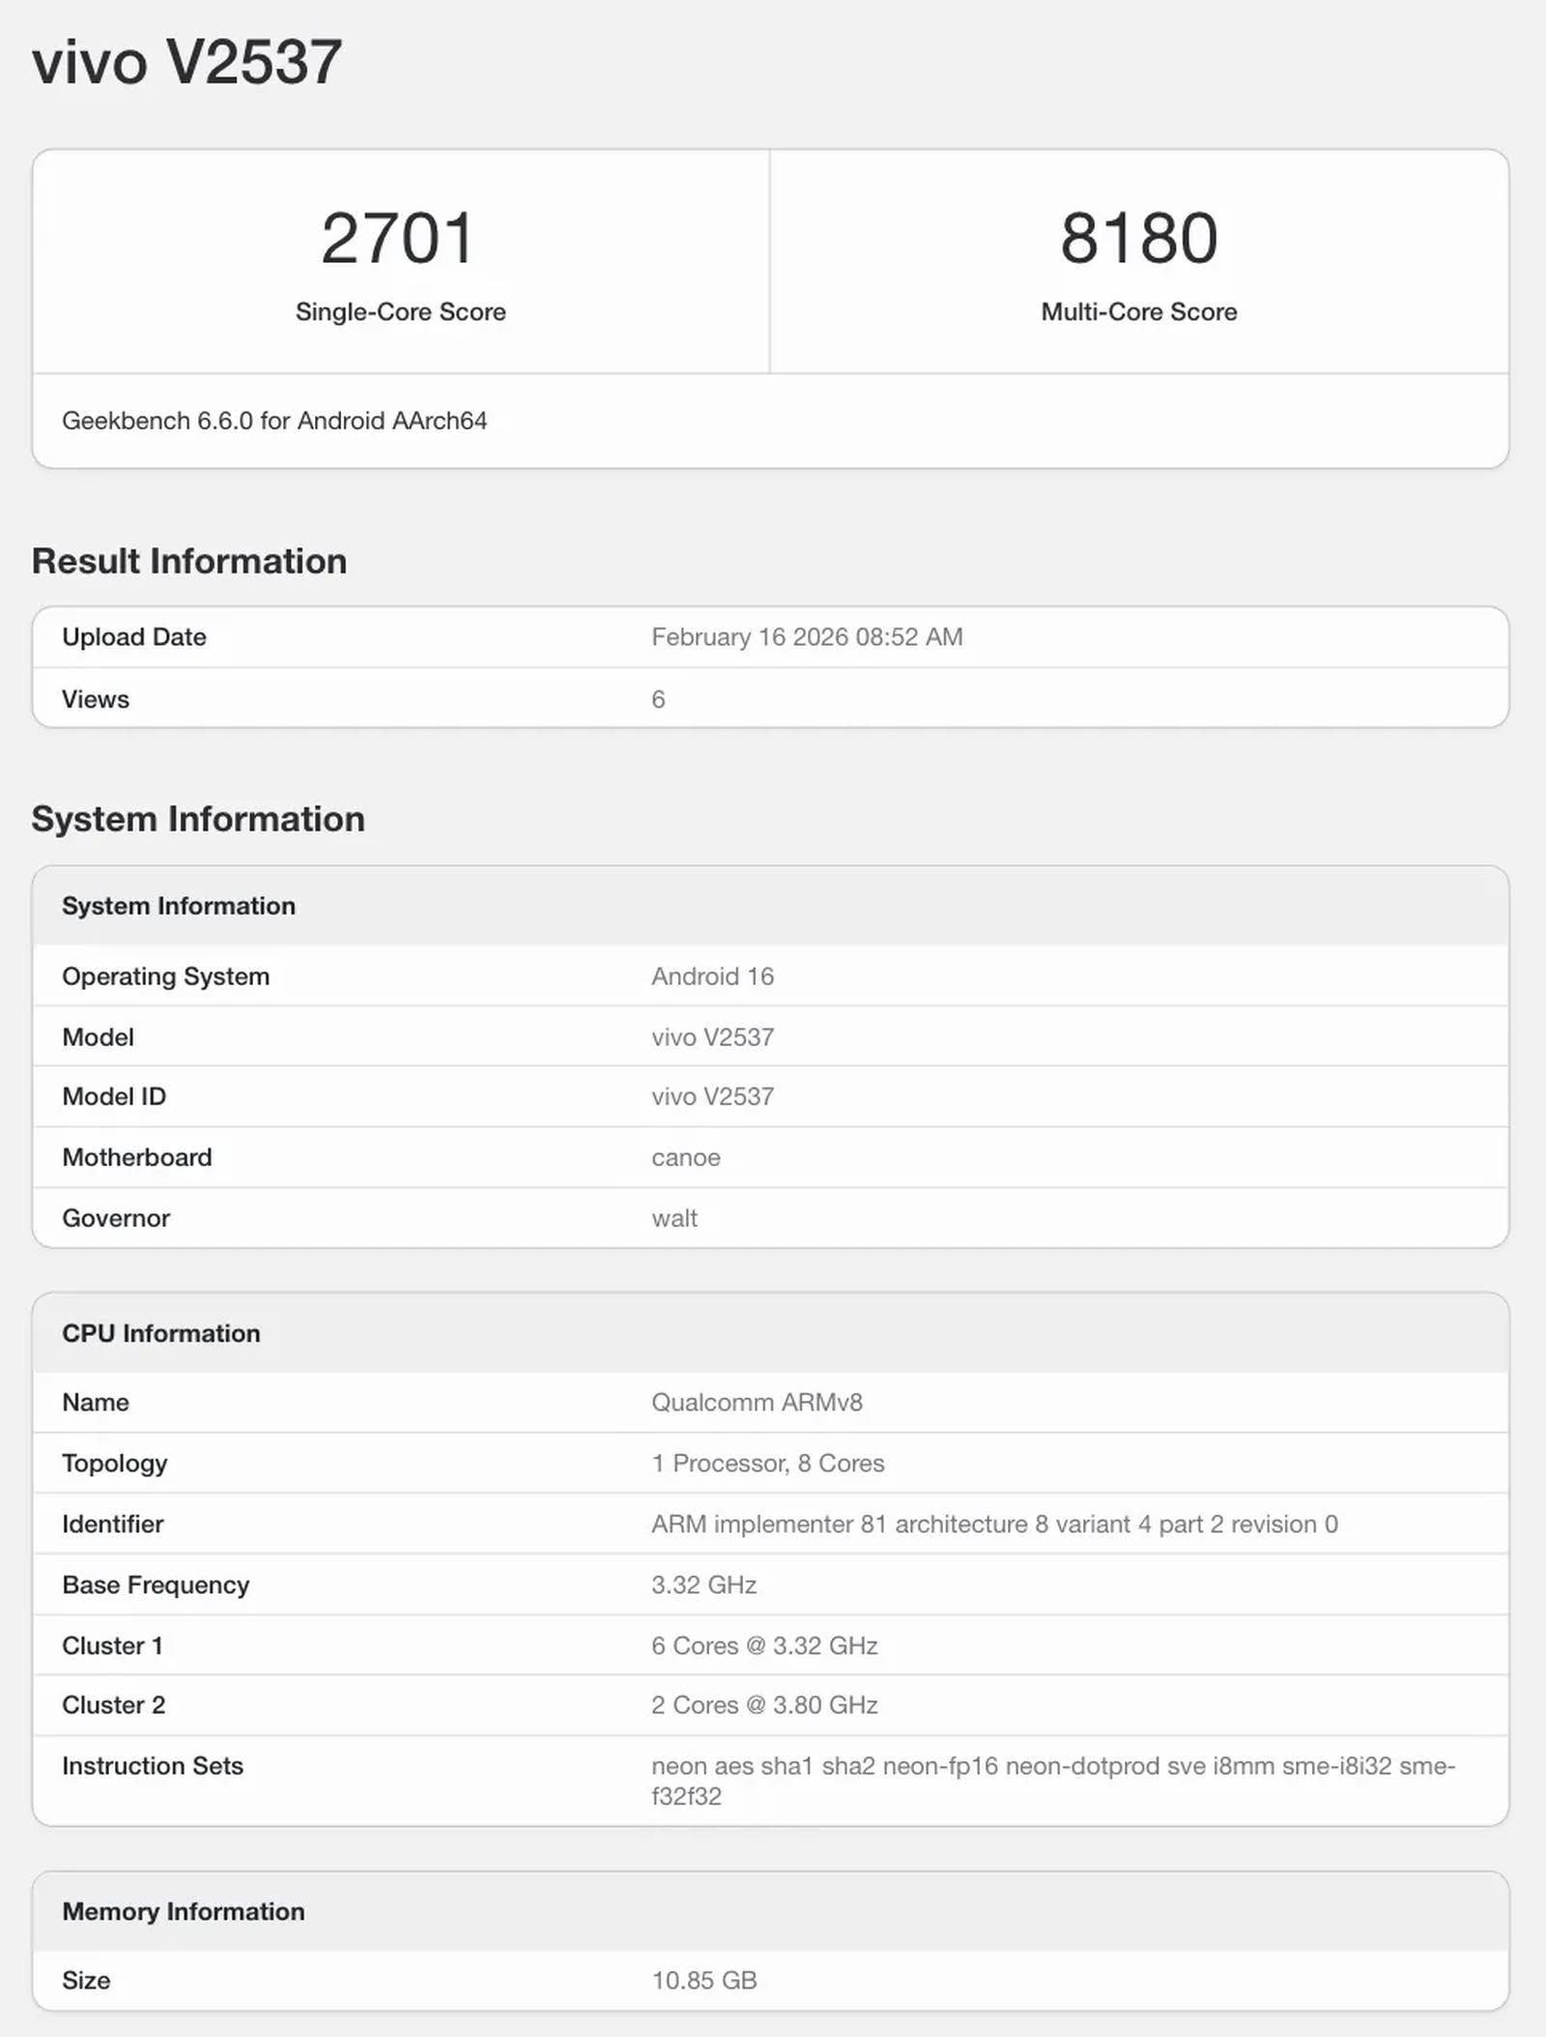Click the CPU Information section header
This screenshot has height=2037, width=1546.
tap(161, 1332)
